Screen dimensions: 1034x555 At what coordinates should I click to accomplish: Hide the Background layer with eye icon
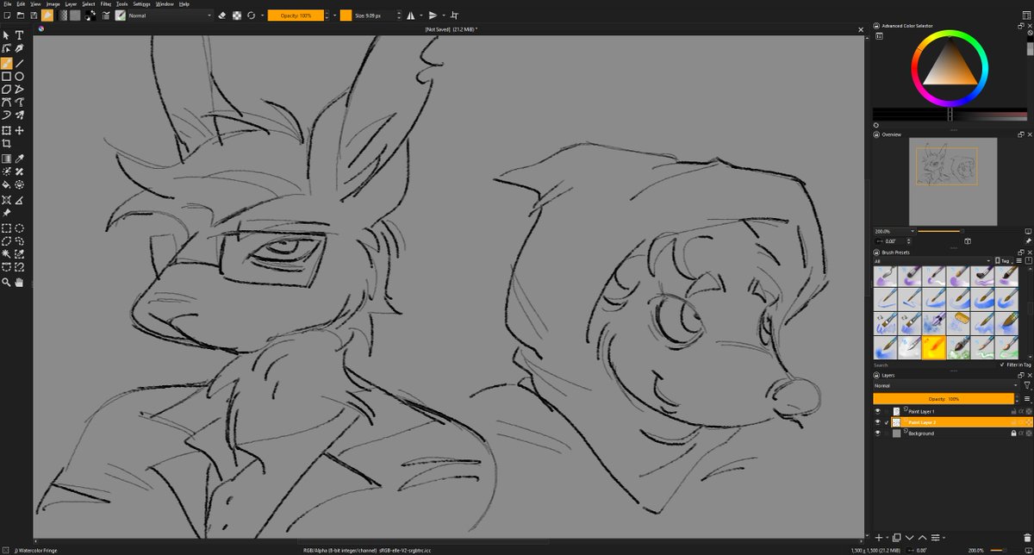pos(878,433)
